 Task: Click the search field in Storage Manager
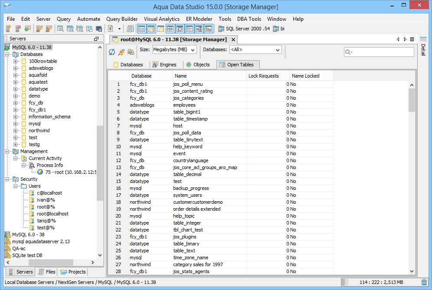coord(379,52)
